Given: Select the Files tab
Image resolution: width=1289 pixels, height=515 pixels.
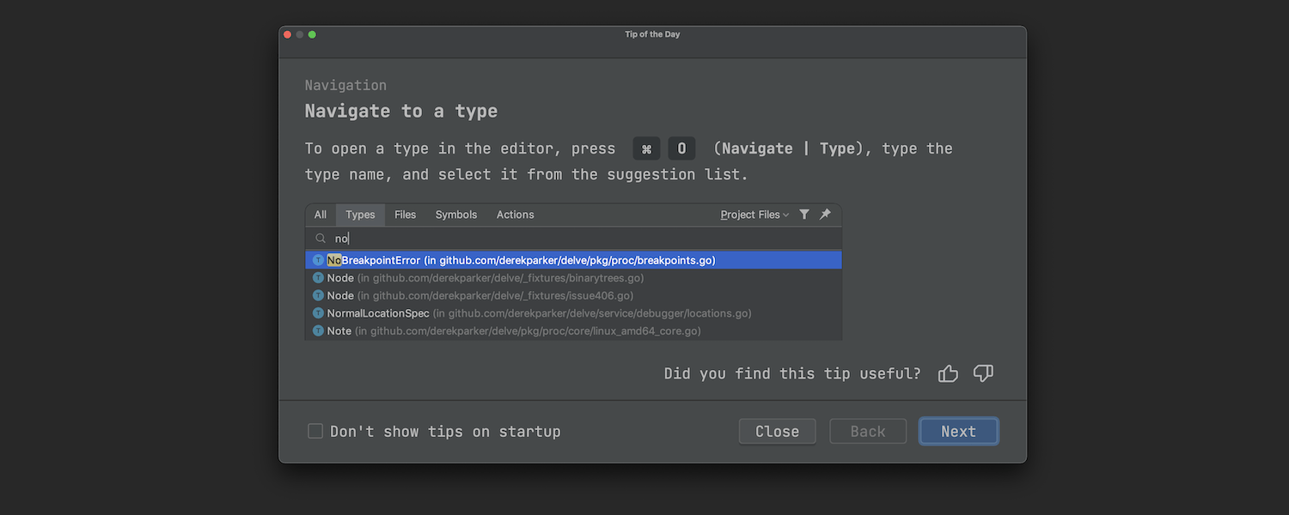Looking at the screenshot, I should pos(405,215).
